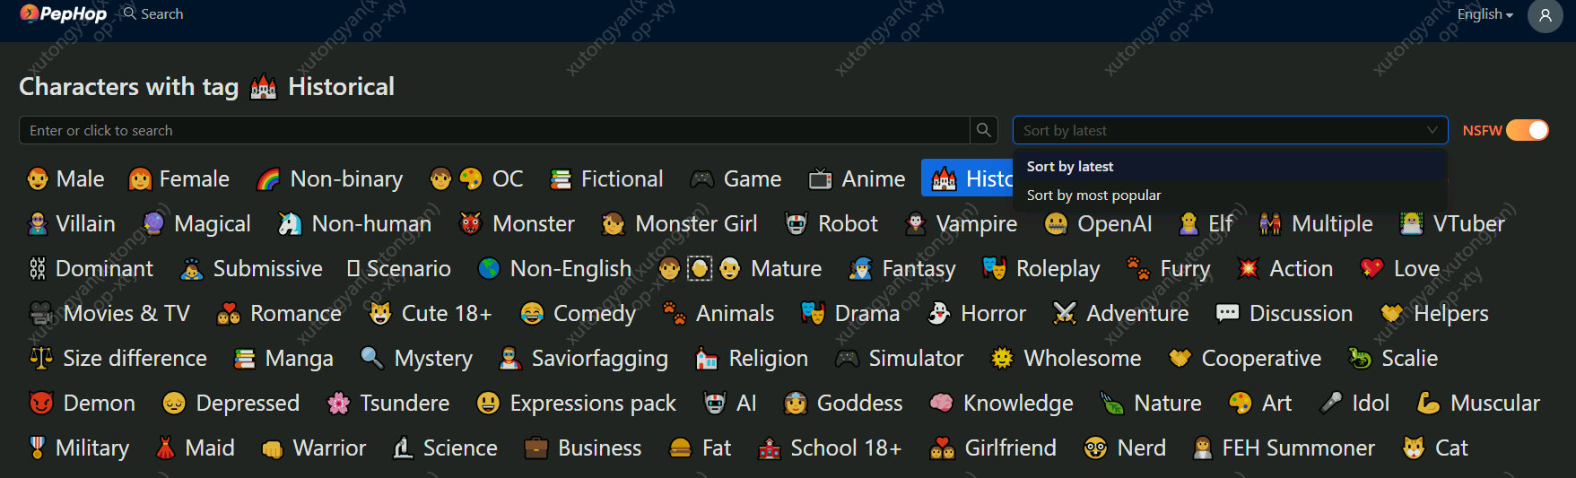Open the English language dropdown
This screenshot has height=478, width=1576.
[1485, 14]
